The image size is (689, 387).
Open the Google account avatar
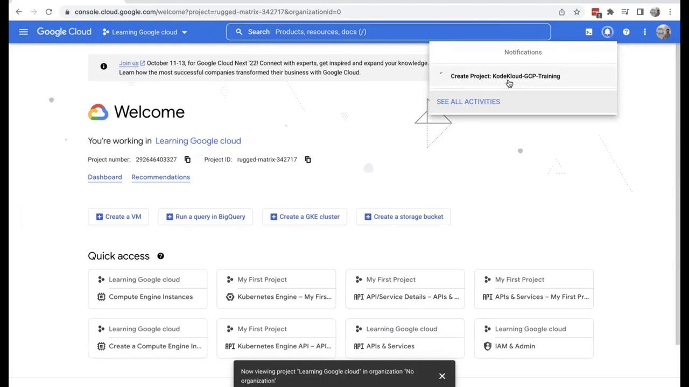[x=664, y=32]
